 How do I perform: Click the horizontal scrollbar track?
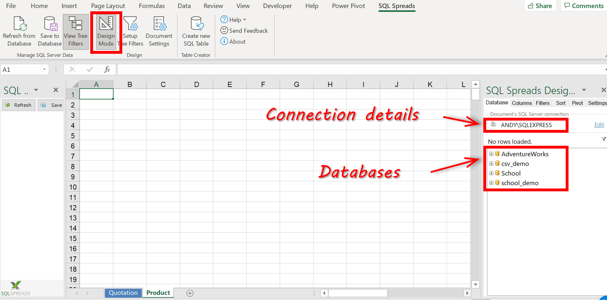pos(424,293)
